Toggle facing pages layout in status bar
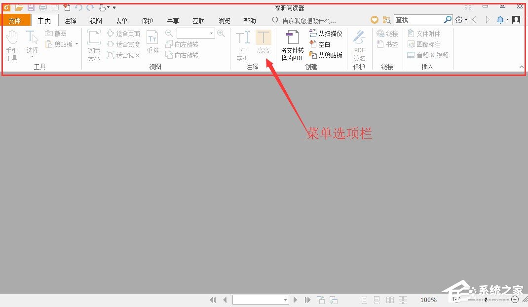This screenshot has width=528, height=307. (x=389, y=300)
